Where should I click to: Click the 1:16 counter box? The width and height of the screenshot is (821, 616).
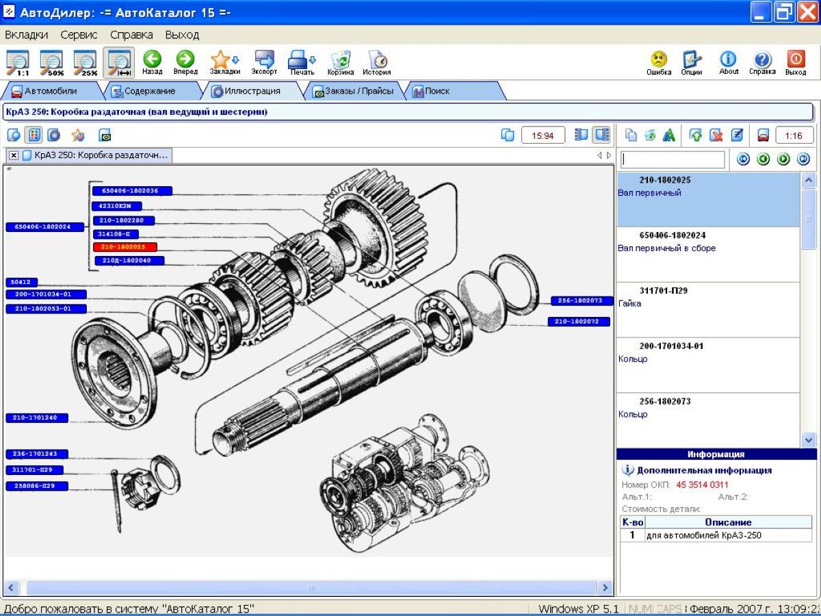(794, 135)
